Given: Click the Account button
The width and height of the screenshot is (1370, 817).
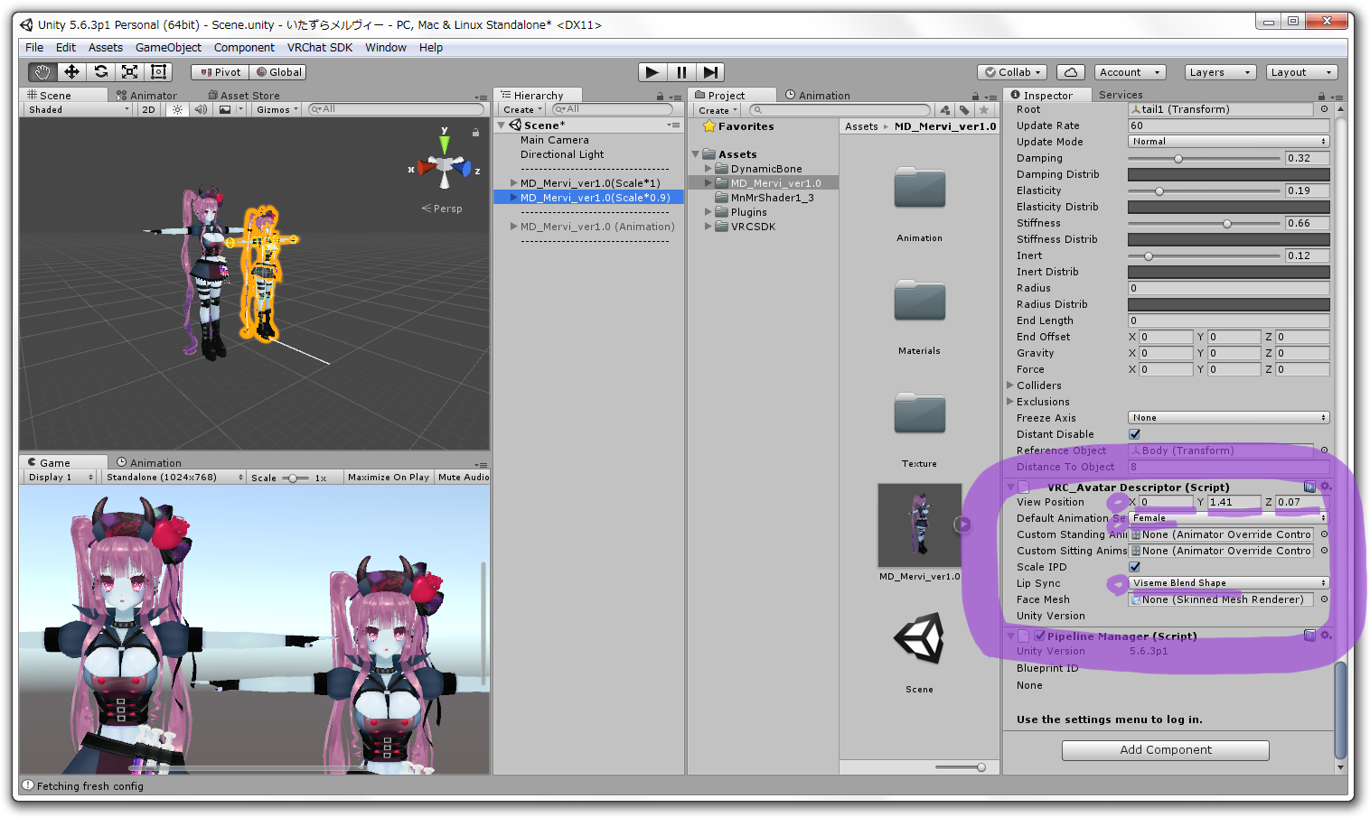Looking at the screenshot, I should pyautogui.click(x=1130, y=72).
